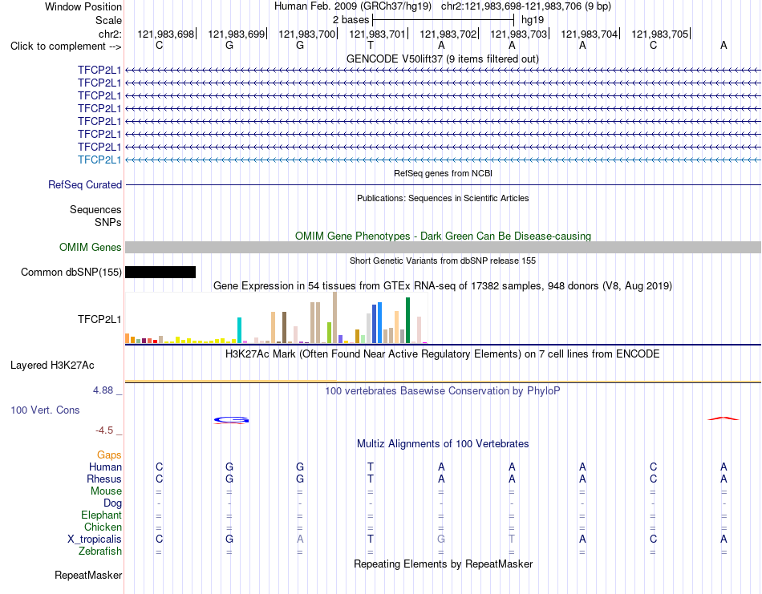Click the Mouse species label
Viewport: 762px width, 594px height.
tap(106, 491)
